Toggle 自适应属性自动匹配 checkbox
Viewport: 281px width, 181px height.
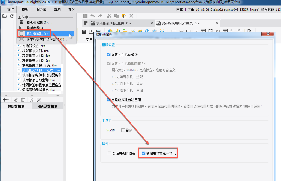108,100
